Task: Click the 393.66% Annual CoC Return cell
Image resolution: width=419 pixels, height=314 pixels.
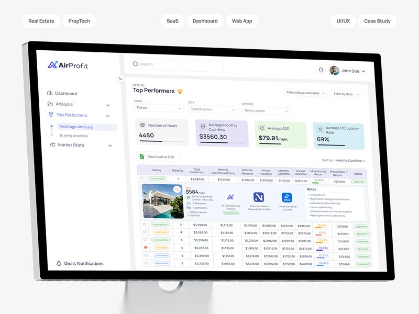Action: (x=339, y=181)
